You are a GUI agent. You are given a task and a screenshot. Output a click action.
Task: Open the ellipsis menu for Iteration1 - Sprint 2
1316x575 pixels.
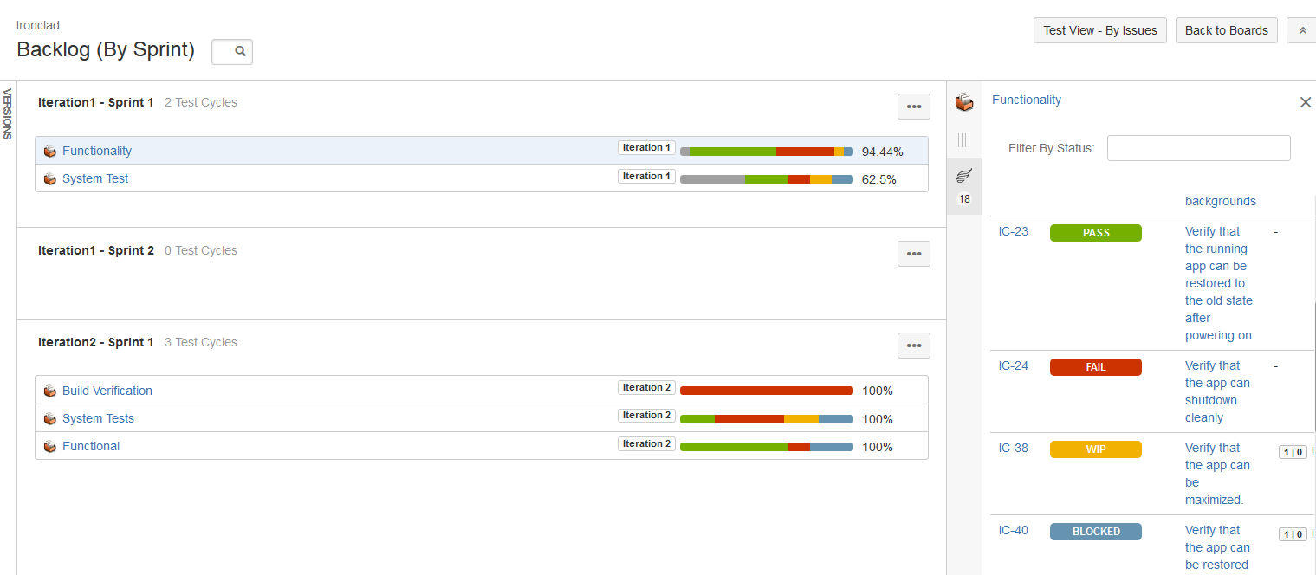click(913, 253)
